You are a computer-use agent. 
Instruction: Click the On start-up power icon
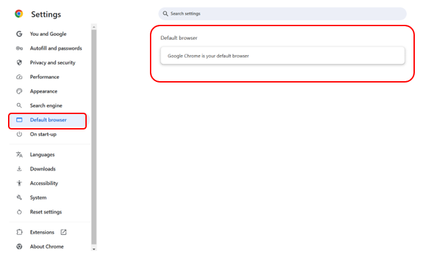tap(19, 134)
